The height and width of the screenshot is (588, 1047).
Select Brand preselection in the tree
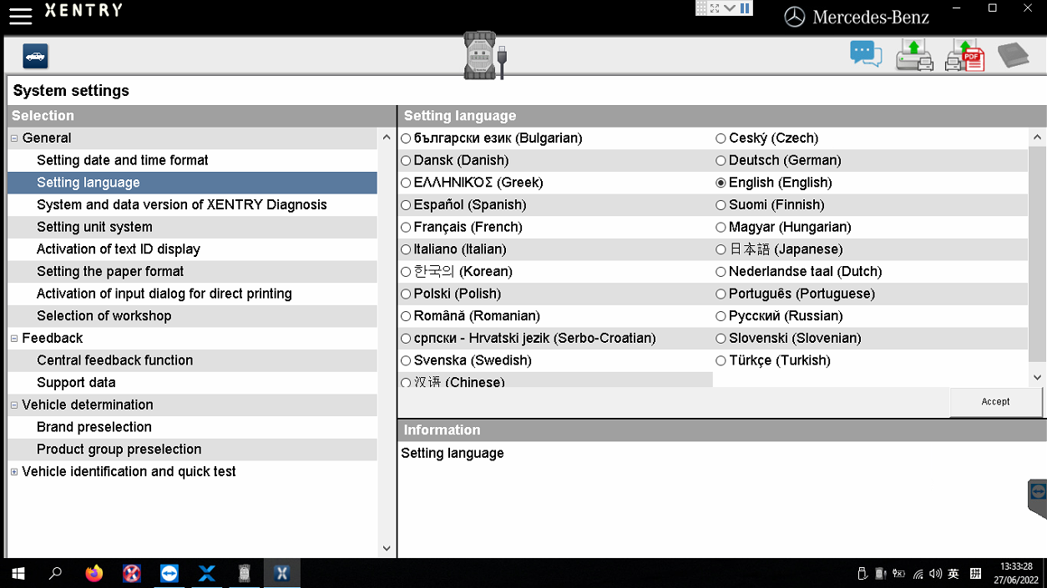(94, 427)
